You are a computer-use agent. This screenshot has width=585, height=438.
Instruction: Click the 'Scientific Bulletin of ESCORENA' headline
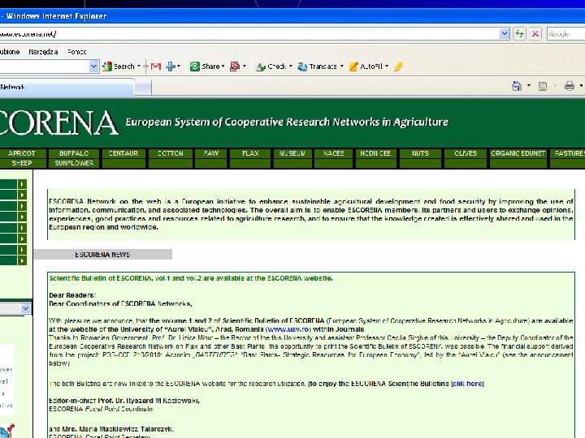click(191, 278)
